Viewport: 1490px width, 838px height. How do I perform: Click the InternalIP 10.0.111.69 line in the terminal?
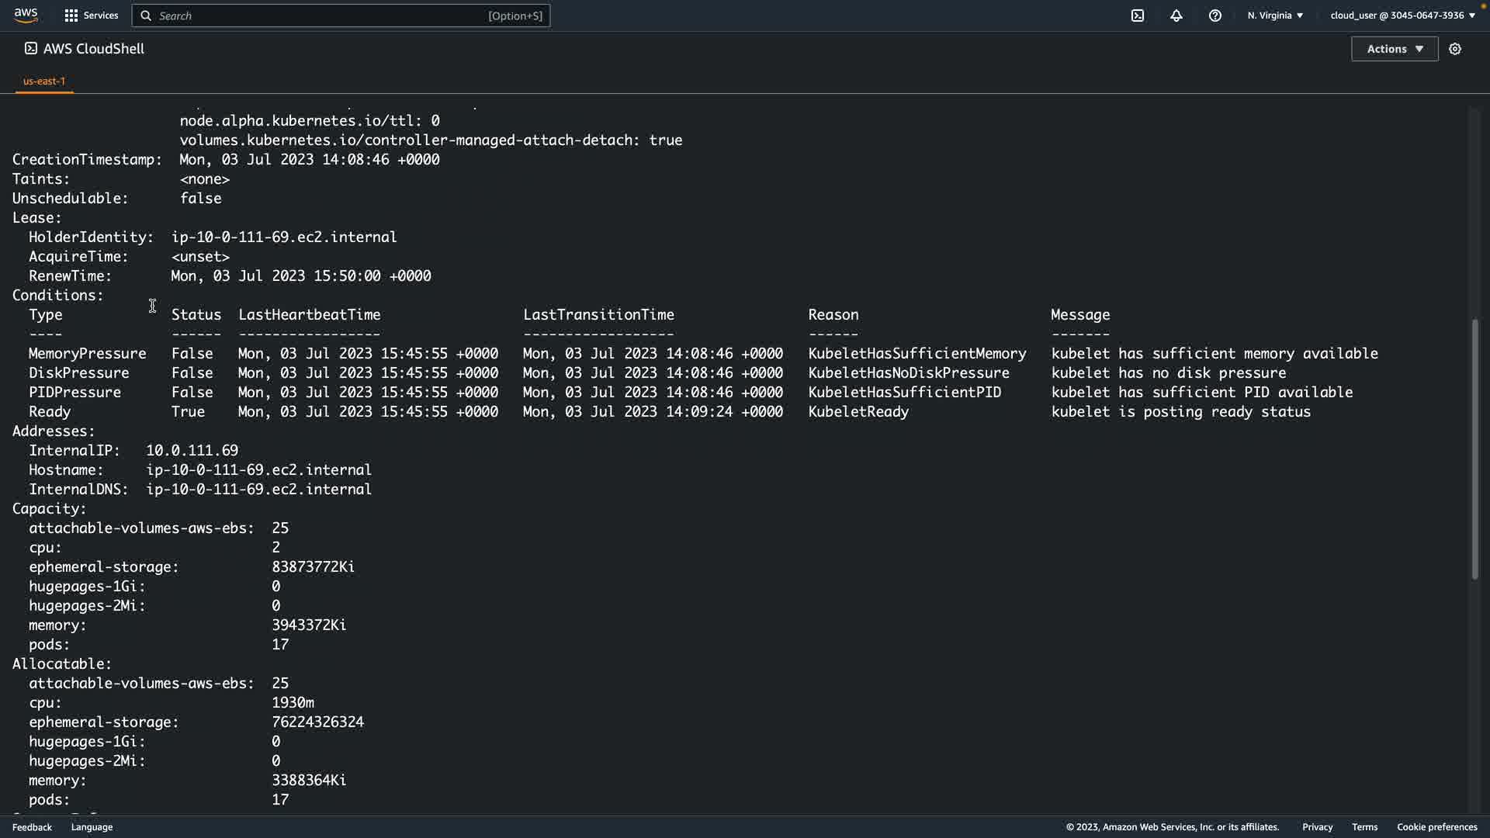pos(133,451)
